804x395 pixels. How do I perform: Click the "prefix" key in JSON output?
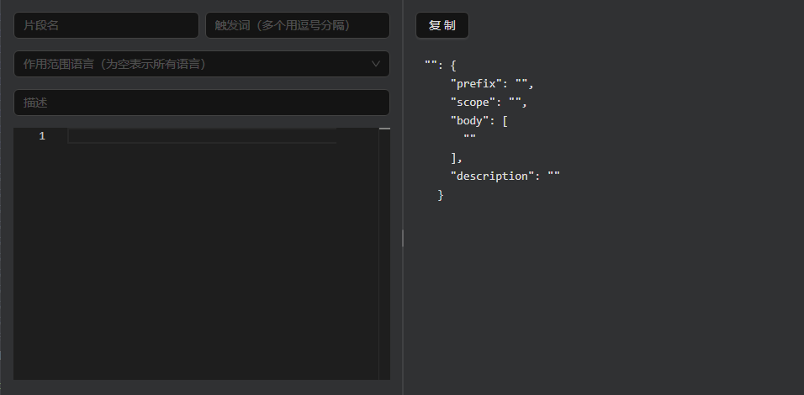[x=474, y=84]
